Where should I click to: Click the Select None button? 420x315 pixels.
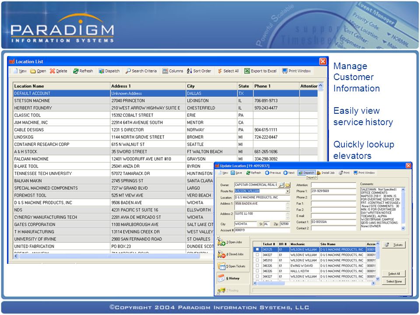point(394,281)
